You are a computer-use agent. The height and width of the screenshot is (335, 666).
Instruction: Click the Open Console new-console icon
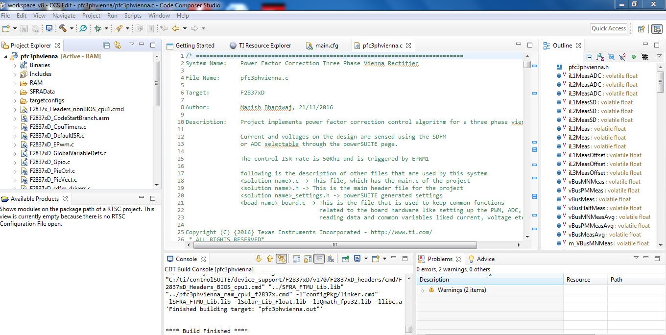coord(376,259)
